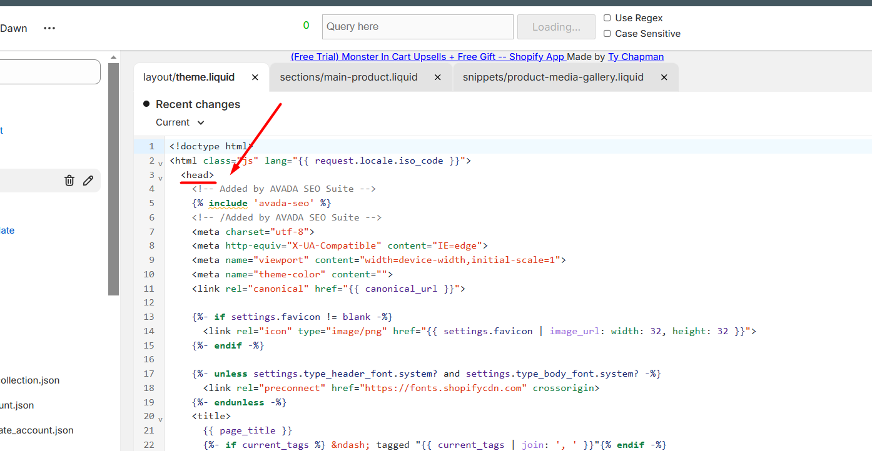Click the green 0 results counter
This screenshot has width=872, height=451.
click(306, 26)
